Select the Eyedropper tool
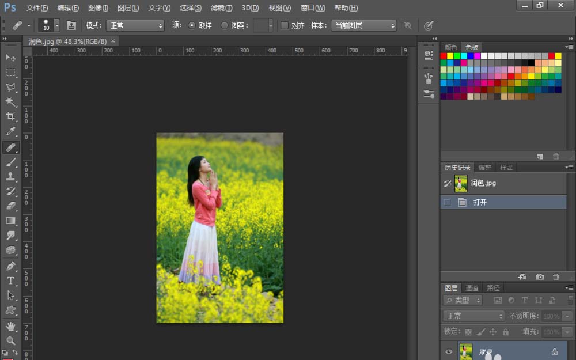Image resolution: width=576 pixels, height=360 pixels. point(11,132)
